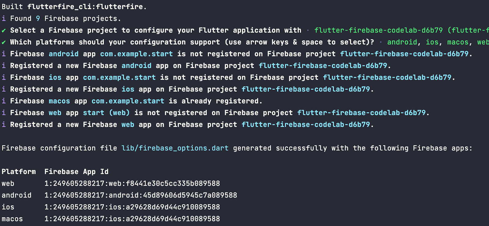This screenshot has height=226, width=489.
Task: Click info marker before "Firebase ios app" line
Action: coord(4,78)
